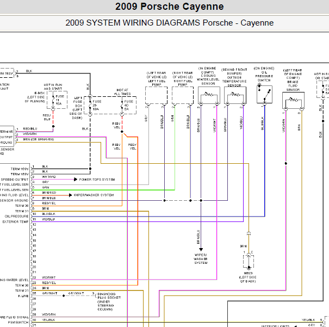Select the brake fluid sensor symbol box
Screen dimensions: 329x327
(x=293, y=100)
